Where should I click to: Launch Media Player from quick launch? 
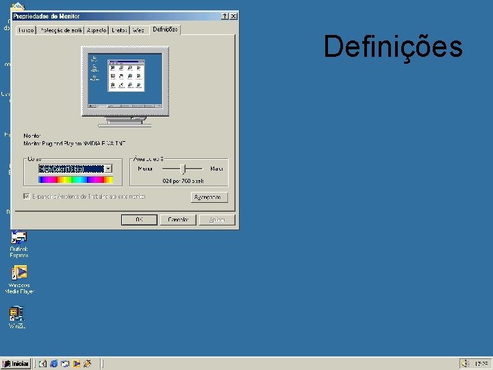[76, 364]
